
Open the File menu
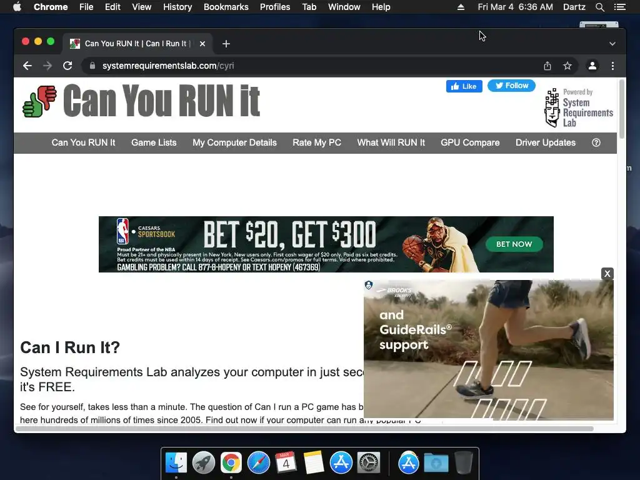point(86,7)
